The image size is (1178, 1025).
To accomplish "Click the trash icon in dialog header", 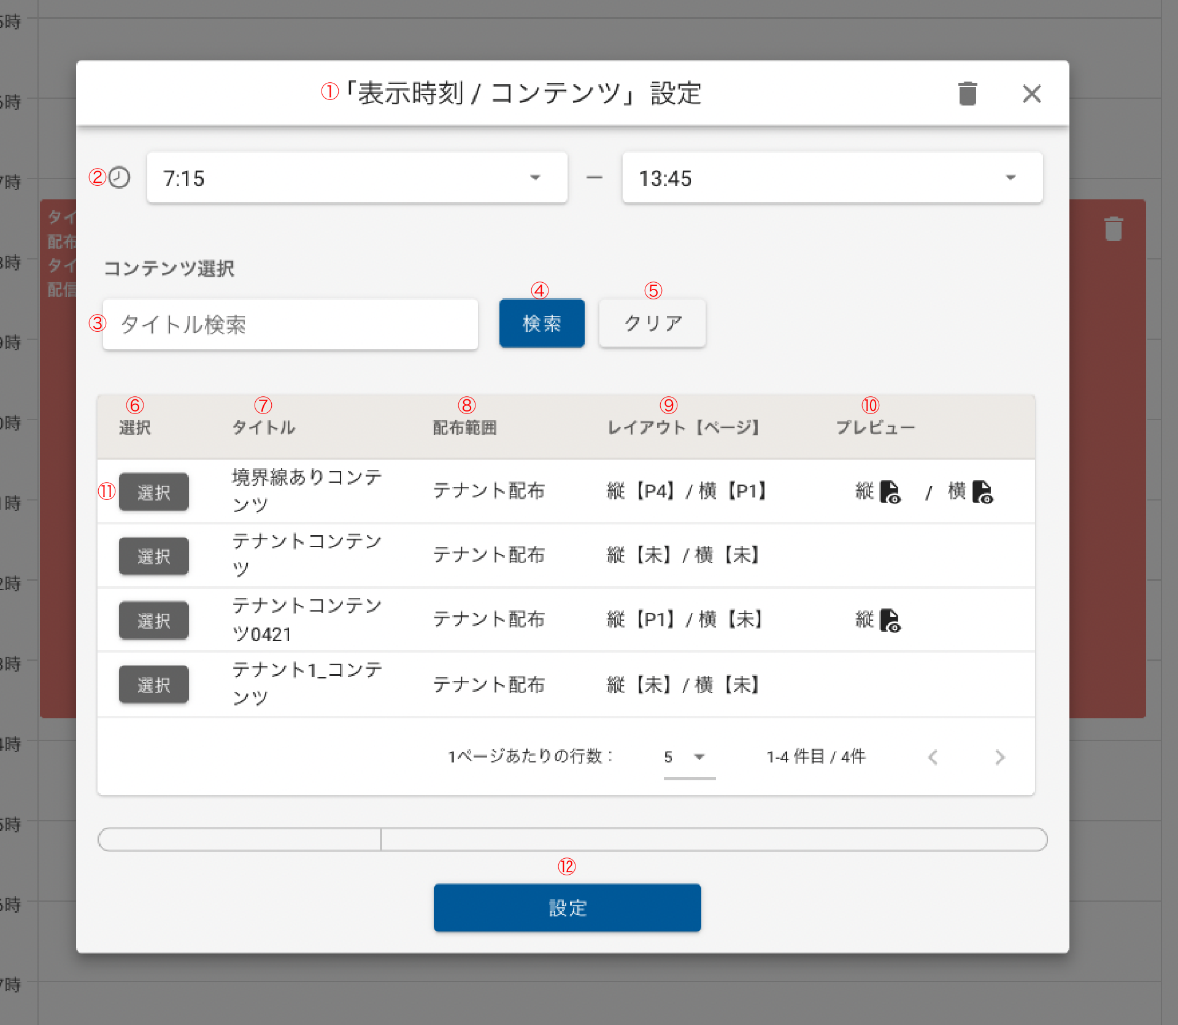I will coord(968,94).
